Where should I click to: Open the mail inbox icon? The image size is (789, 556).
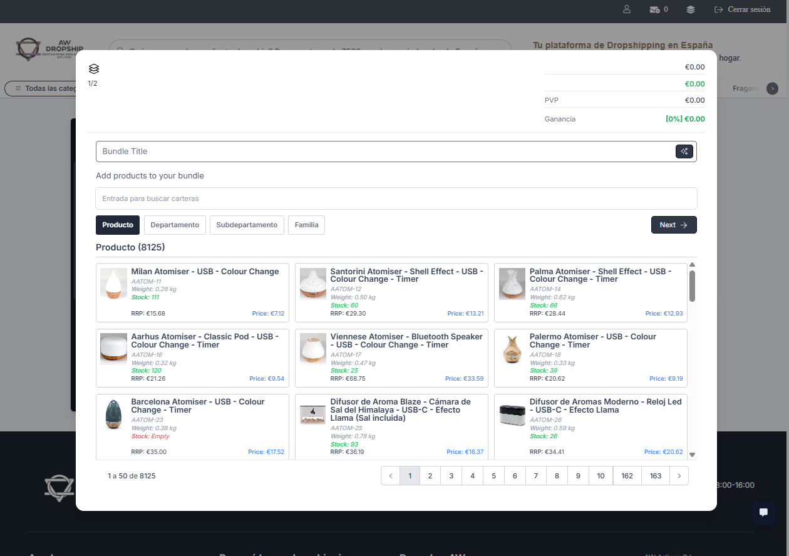[654, 10]
